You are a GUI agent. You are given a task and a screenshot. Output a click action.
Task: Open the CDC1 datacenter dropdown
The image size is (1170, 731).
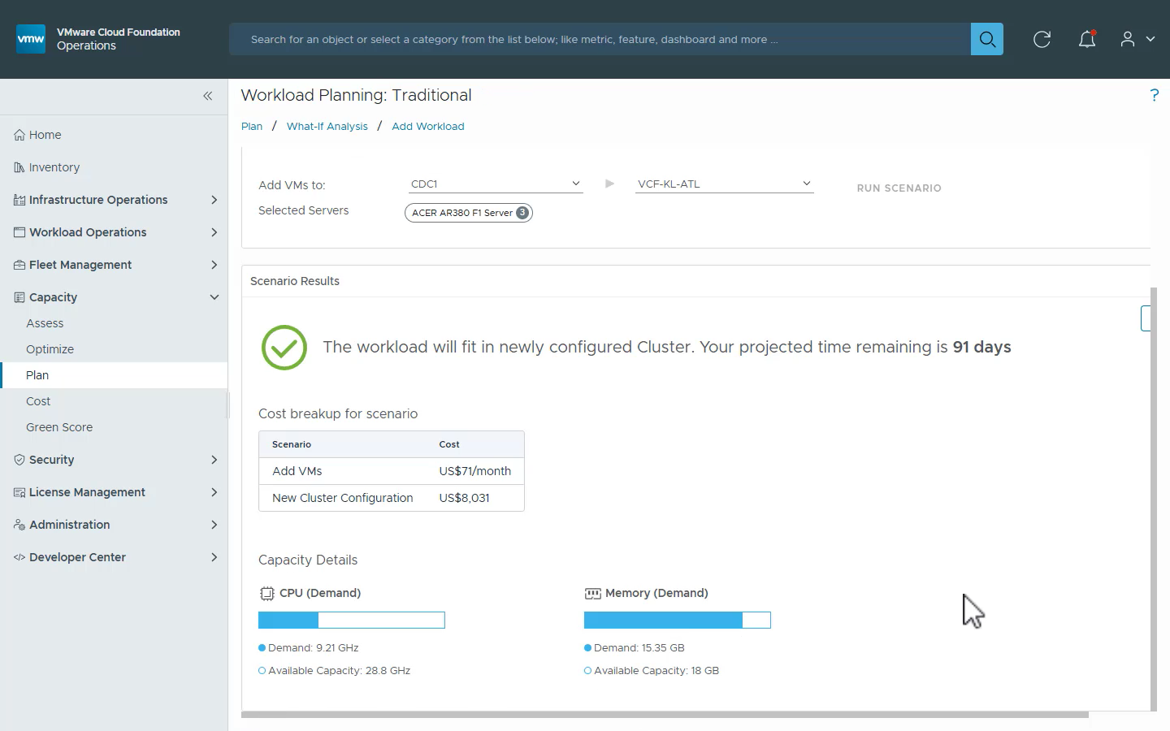pyautogui.click(x=496, y=184)
